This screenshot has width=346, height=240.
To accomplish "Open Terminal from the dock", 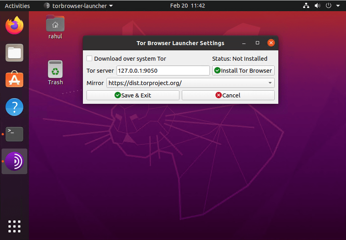I will [x=14, y=134].
